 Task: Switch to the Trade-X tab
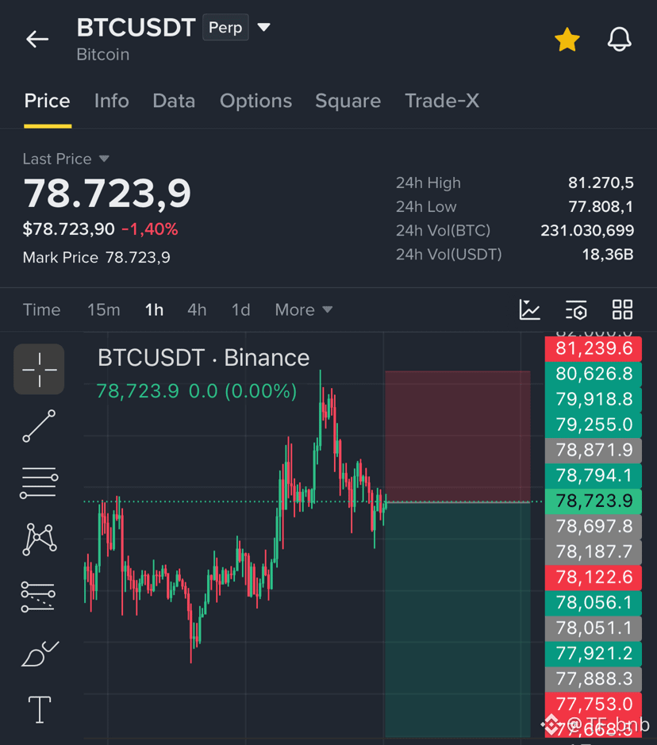click(442, 101)
